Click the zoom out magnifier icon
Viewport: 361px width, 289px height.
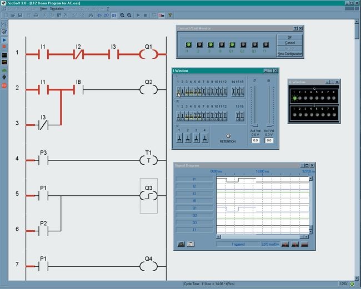(129, 15)
